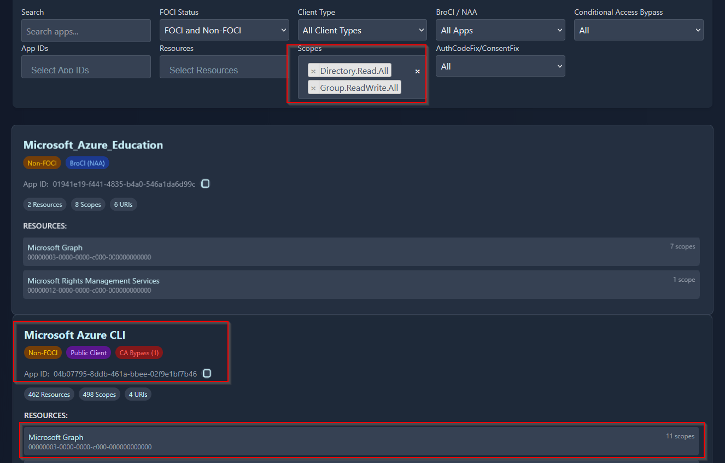Open the Select Resources field
This screenshot has width=725, height=463.
pos(224,67)
